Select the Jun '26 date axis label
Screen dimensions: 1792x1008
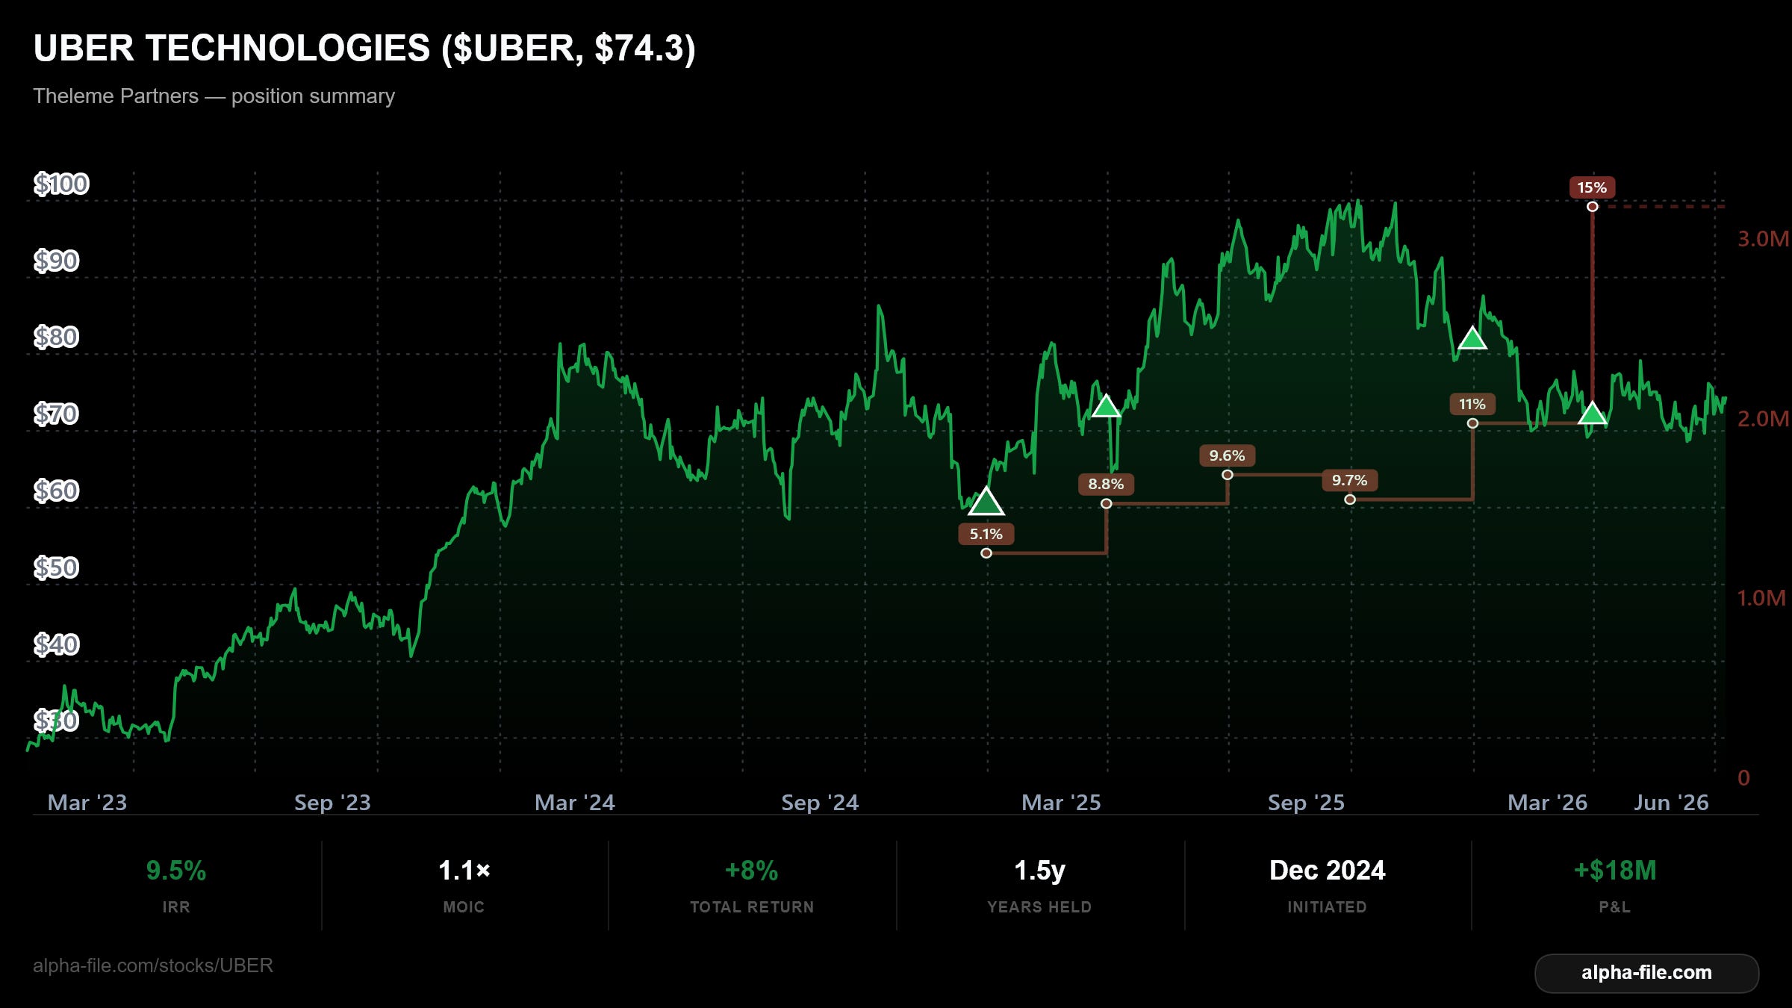pyautogui.click(x=1671, y=803)
